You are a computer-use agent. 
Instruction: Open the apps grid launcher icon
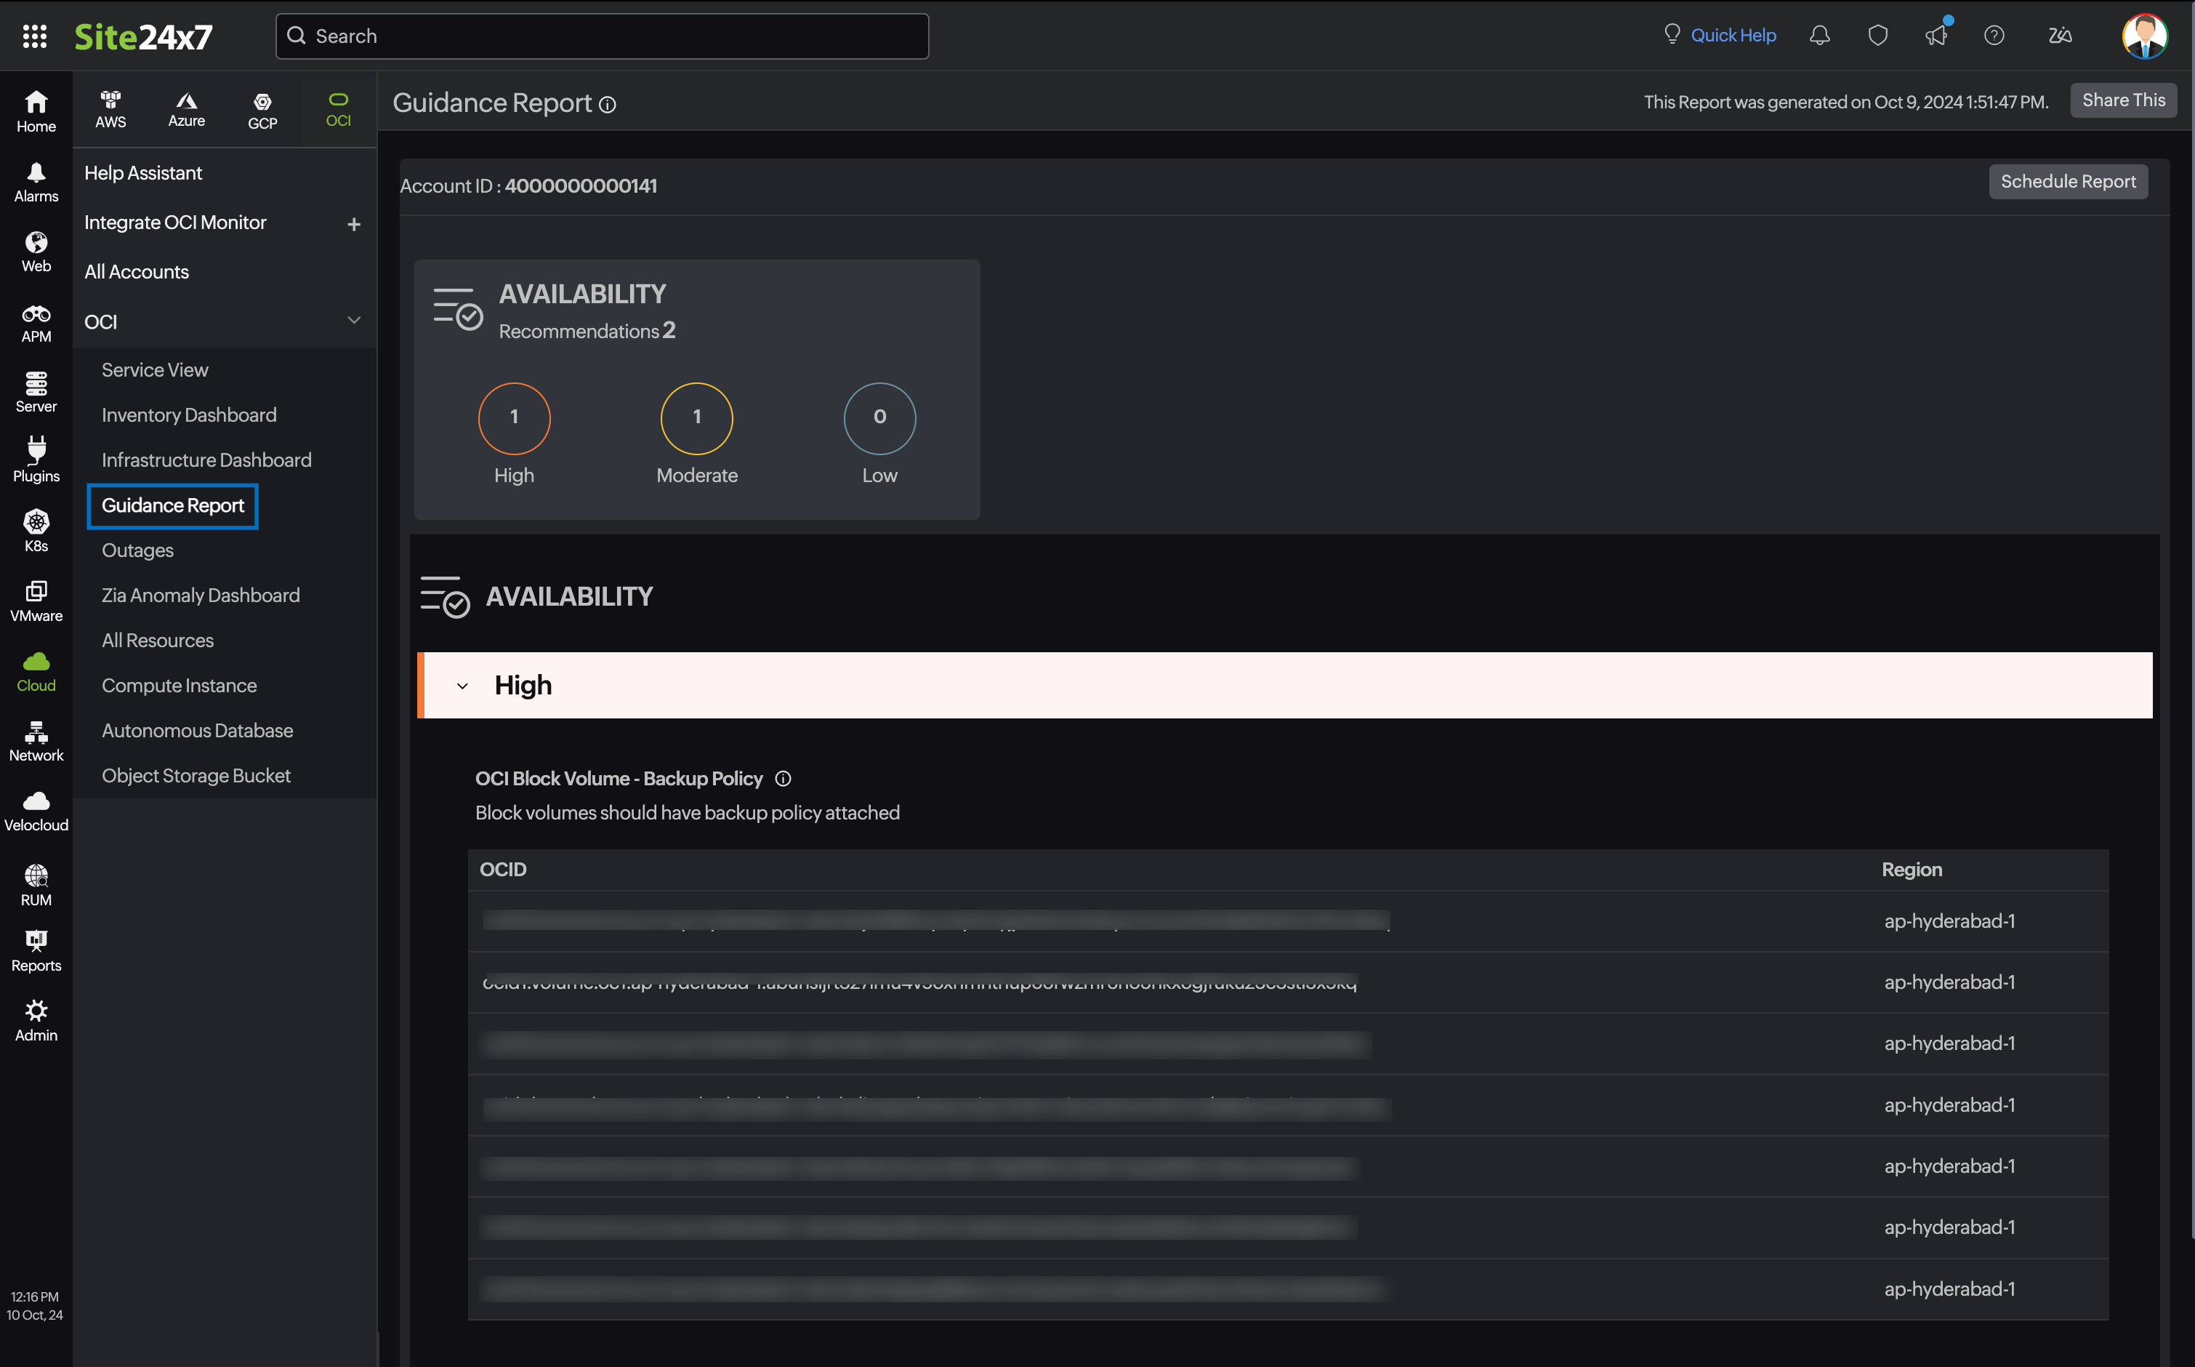(x=34, y=36)
